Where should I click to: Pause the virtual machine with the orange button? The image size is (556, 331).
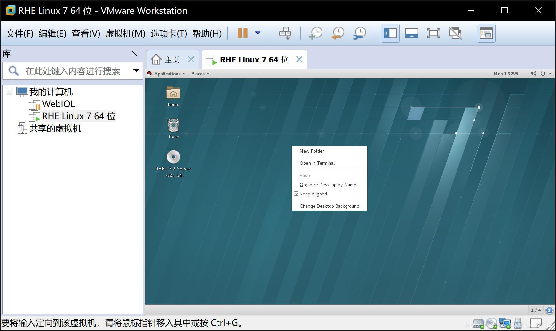point(242,33)
